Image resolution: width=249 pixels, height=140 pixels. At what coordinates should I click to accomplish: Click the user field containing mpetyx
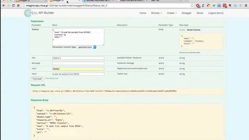point(78,69)
